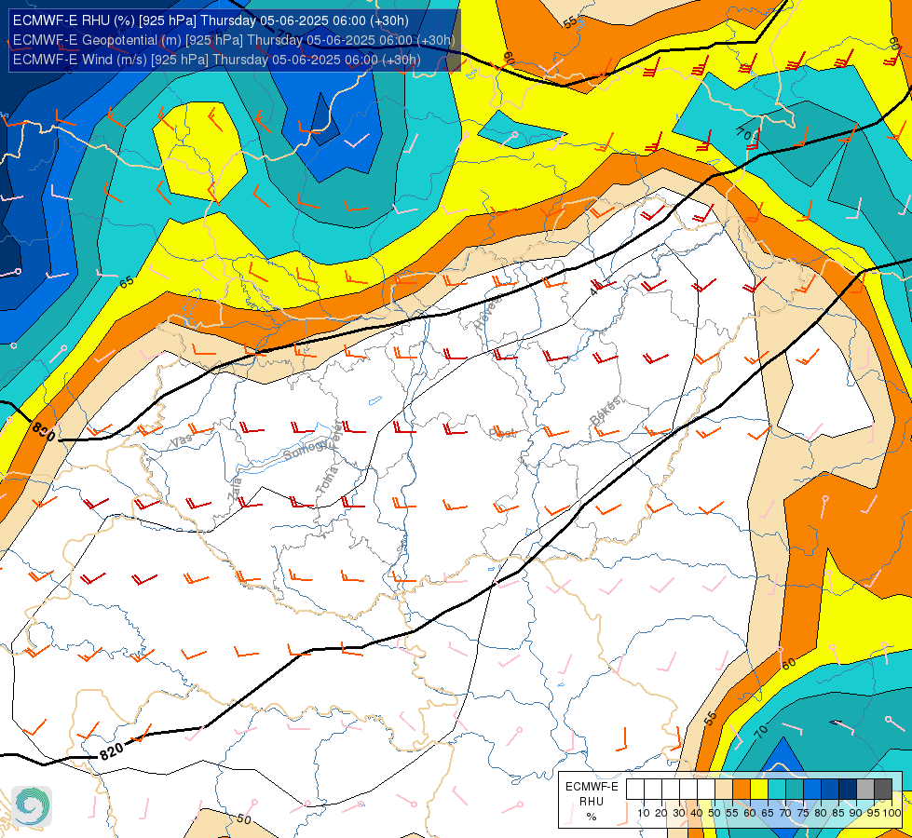
Task: Click the legend tick label 95
Action: (x=874, y=813)
